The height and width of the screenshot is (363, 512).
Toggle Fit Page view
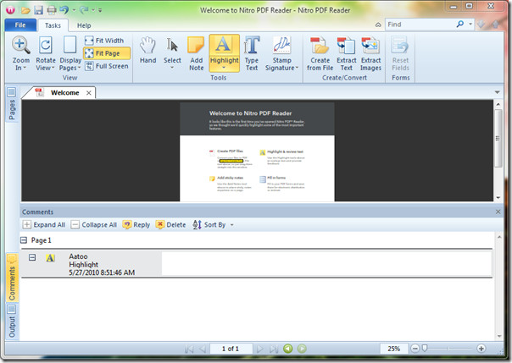pos(107,53)
